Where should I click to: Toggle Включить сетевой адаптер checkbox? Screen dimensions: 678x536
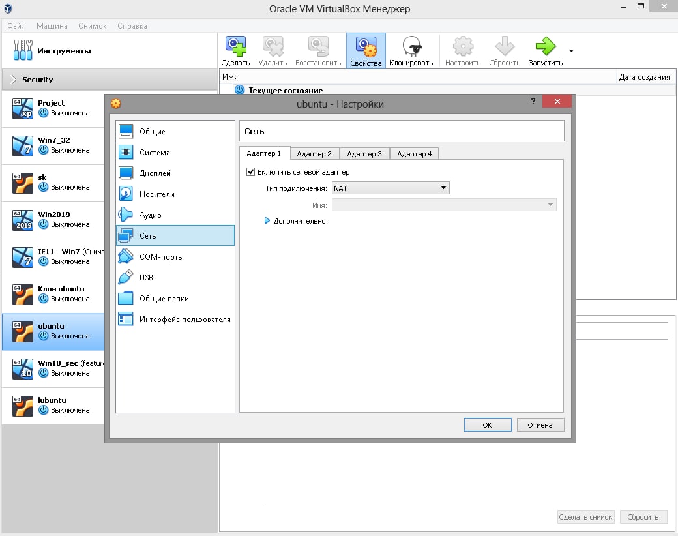(250, 171)
